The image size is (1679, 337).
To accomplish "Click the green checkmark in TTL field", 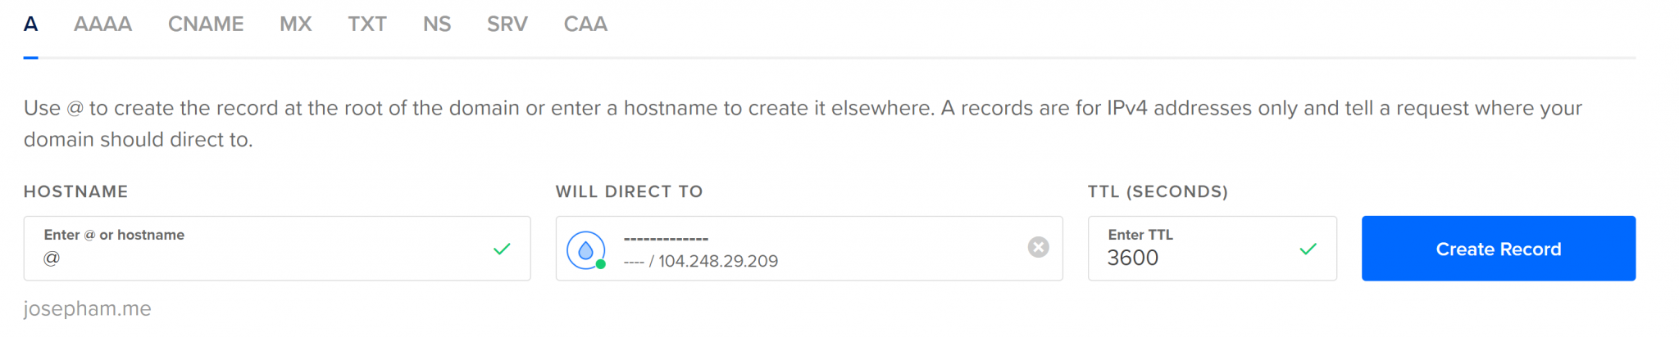I will (x=1308, y=249).
